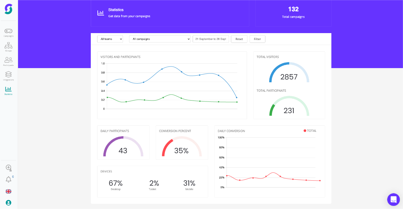Image resolution: width=403 pixels, height=209 pixels.
Task: Click the last blue visitors data point
Action: (237, 97)
